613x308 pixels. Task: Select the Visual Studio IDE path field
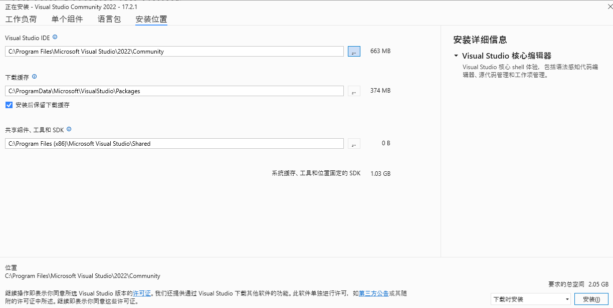tap(173, 51)
